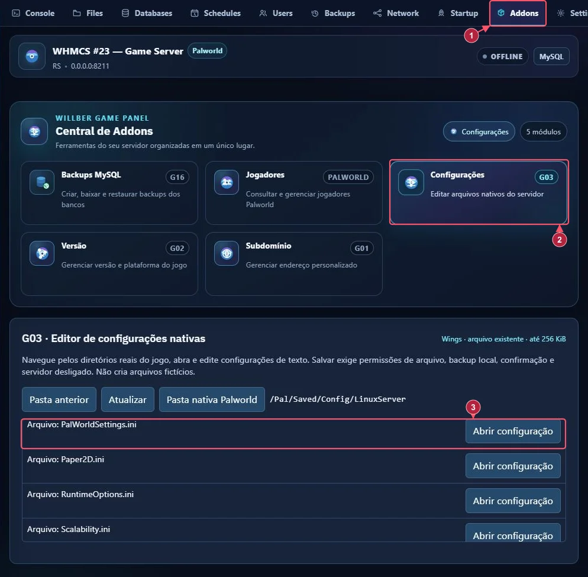The width and height of the screenshot is (588, 577).
Task: Click the Backups history icon
Action: (x=315, y=13)
